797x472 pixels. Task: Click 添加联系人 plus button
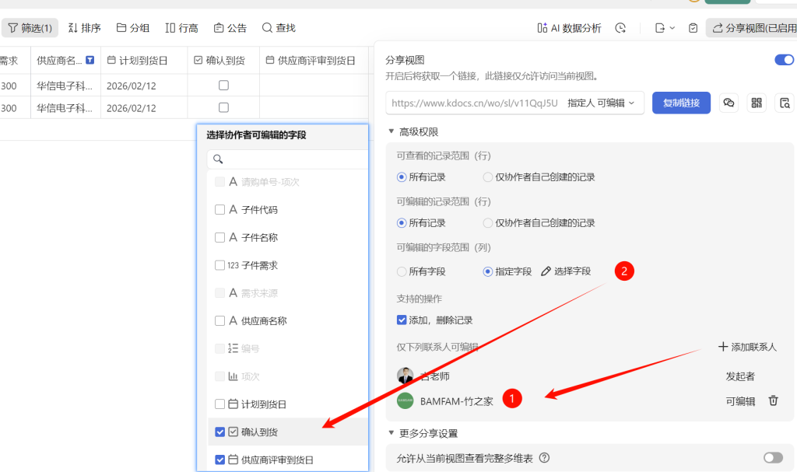(x=747, y=347)
